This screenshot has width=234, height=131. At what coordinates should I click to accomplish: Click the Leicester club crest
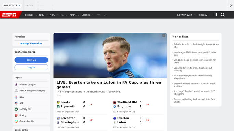pos(58,118)
